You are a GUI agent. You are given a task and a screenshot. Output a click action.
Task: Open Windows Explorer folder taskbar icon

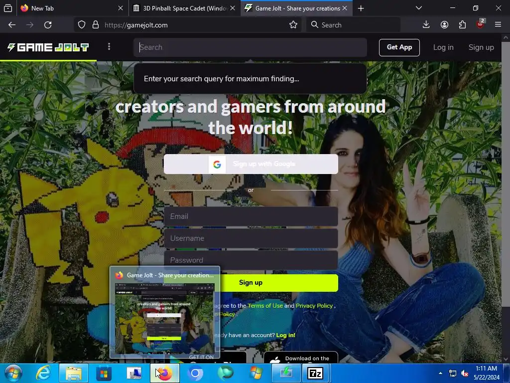click(74, 373)
